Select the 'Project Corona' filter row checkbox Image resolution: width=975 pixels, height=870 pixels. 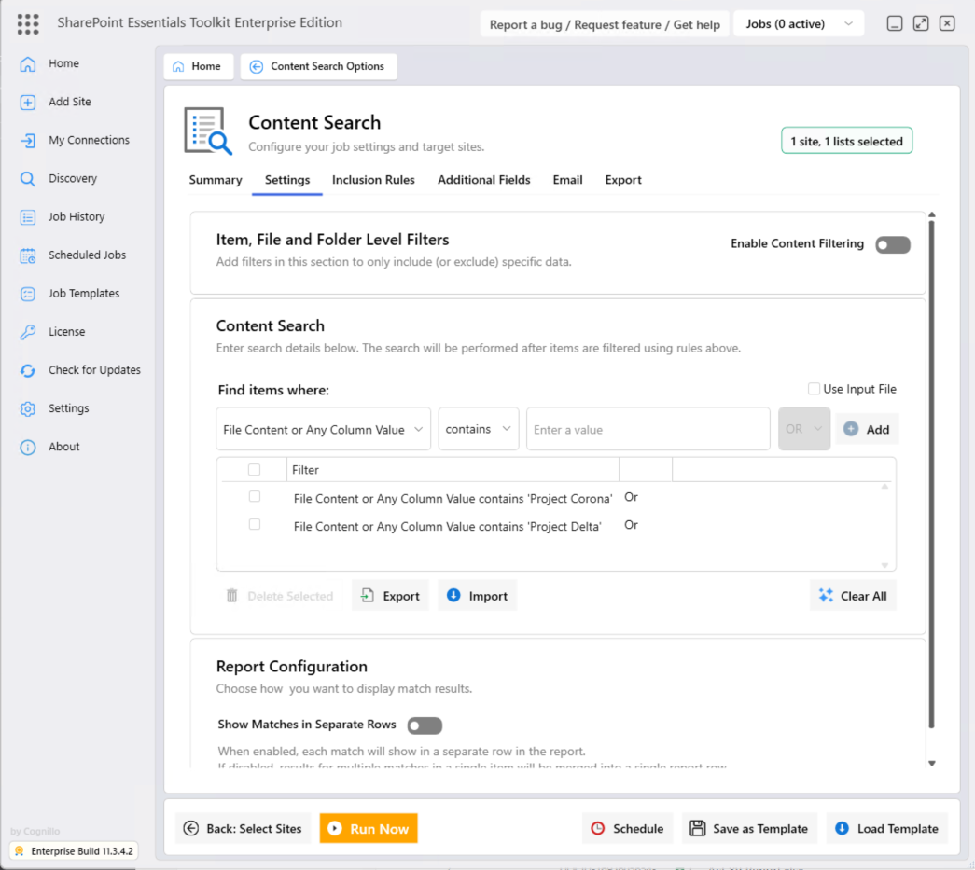(x=255, y=496)
